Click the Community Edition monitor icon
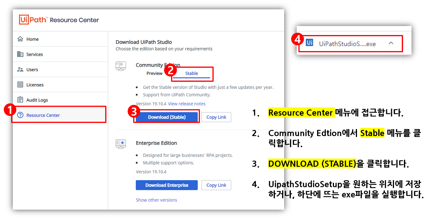This screenshot has height=219, width=429. [x=121, y=66]
